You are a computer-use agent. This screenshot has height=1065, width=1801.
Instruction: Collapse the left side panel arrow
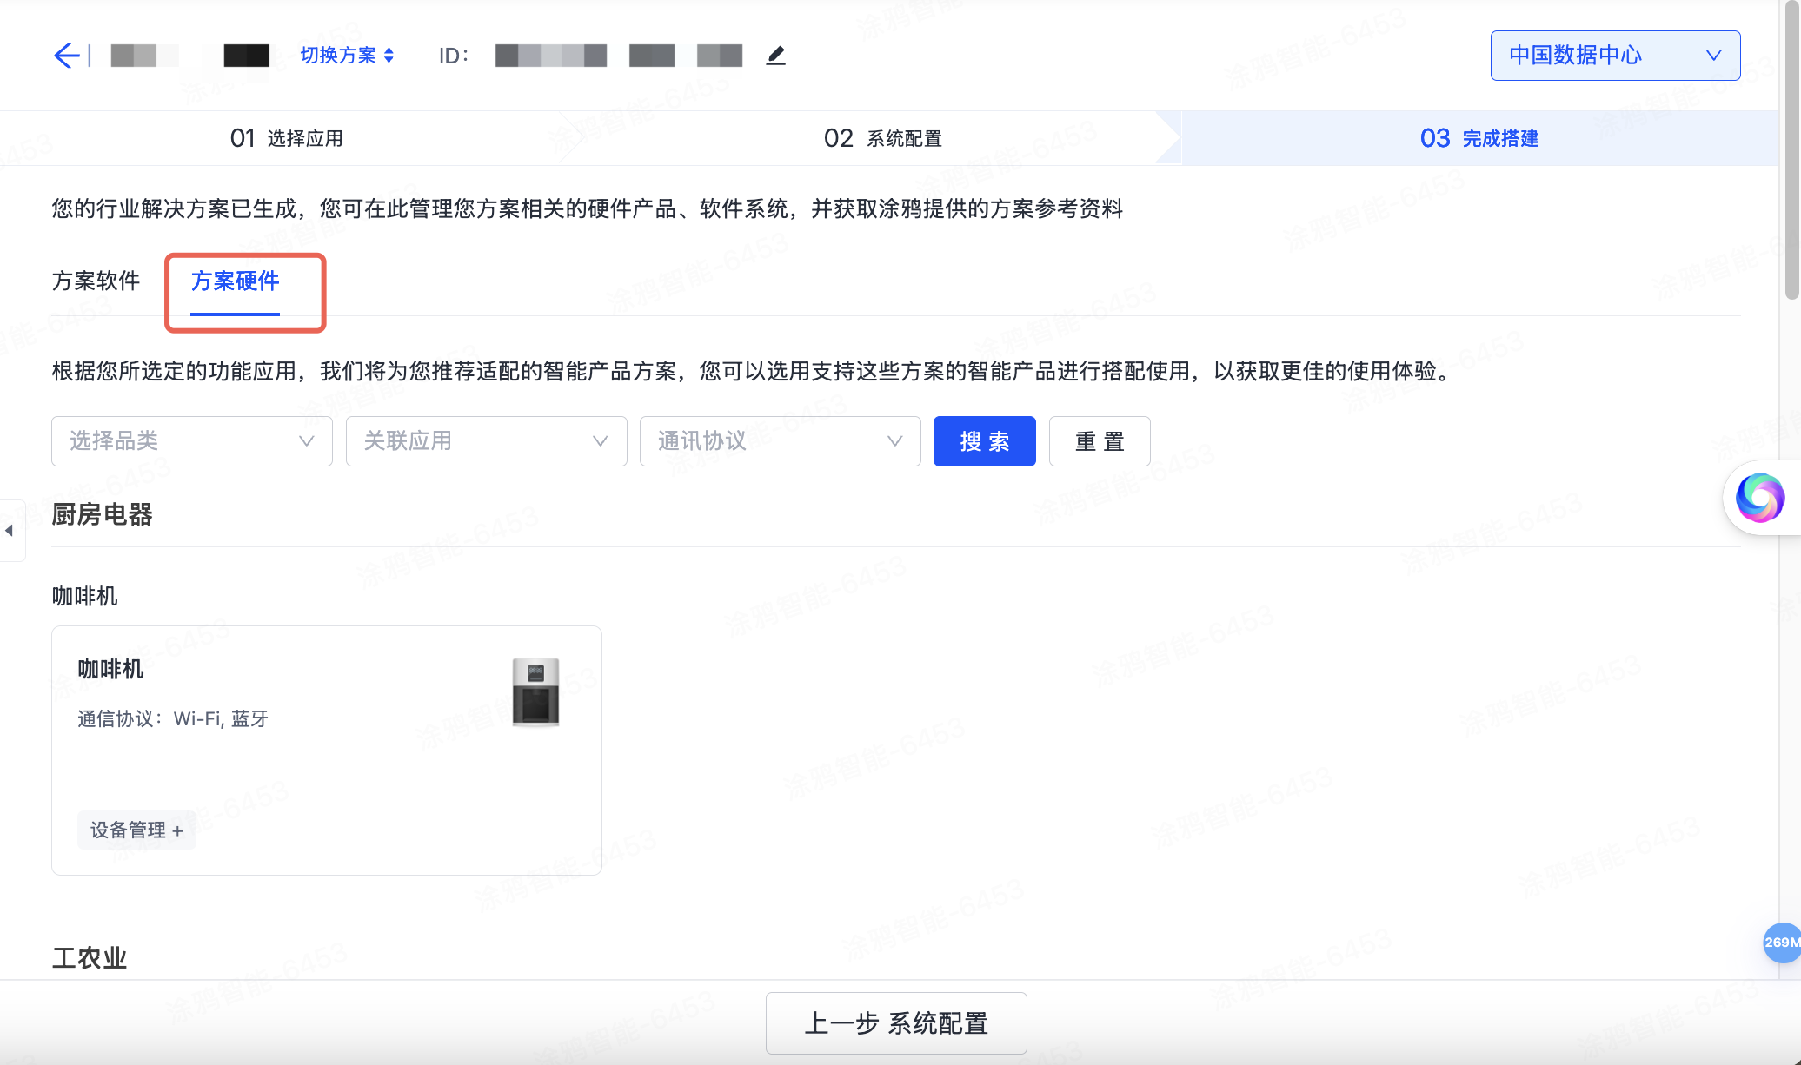click(x=10, y=530)
